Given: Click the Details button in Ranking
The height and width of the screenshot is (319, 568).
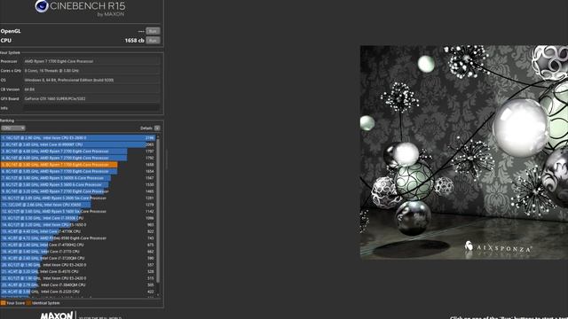Looking at the screenshot, I should pyautogui.click(x=157, y=128).
